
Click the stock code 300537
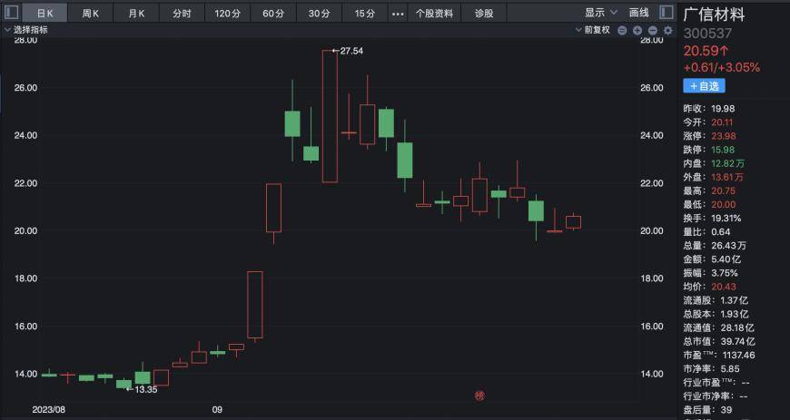pyautogui.click(x=707, y=34)
